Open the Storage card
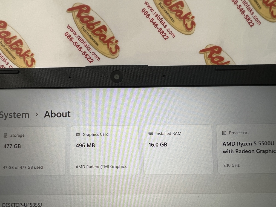Viewport: 276px width, 207px height. click(33, 151)
